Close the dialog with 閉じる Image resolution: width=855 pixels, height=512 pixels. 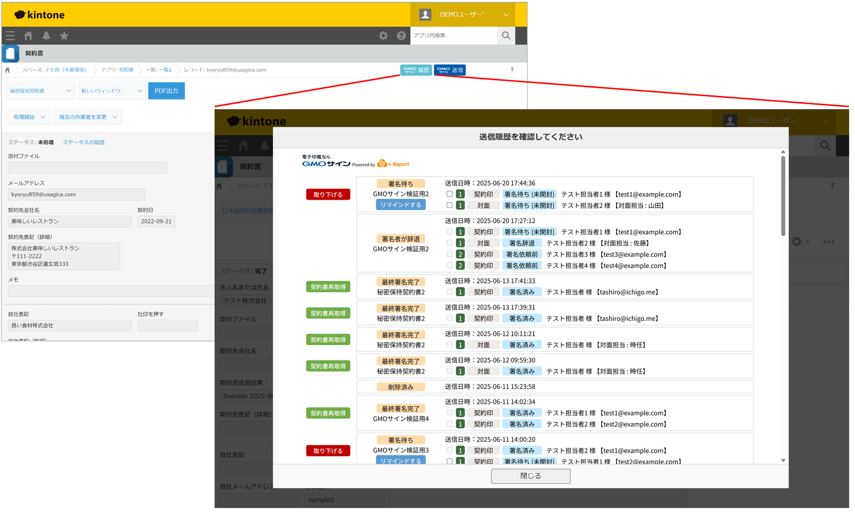pos(531,476)
